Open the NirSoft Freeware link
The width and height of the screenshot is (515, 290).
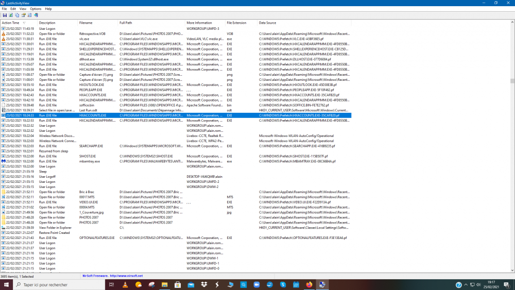[113, 276]
